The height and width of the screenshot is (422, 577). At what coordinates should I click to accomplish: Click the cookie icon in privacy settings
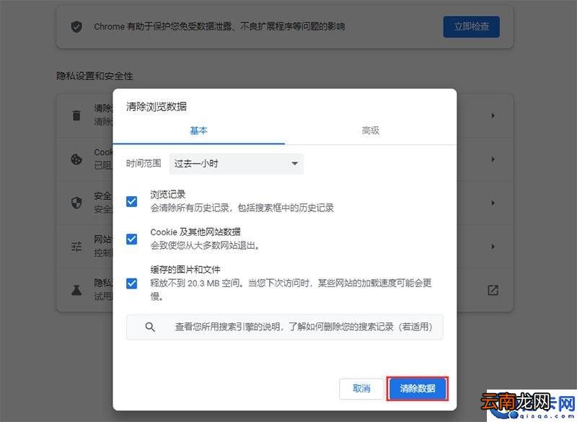pyautogui.click(x=76, y=159)
